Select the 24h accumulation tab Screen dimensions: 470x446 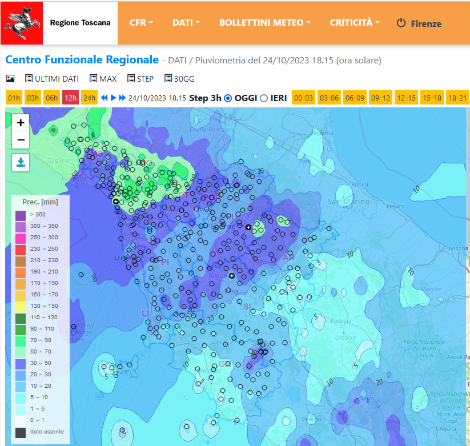[89, 98]
